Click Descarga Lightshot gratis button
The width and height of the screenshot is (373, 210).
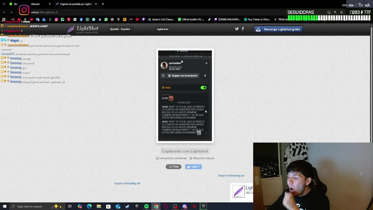tap(278, 29)
